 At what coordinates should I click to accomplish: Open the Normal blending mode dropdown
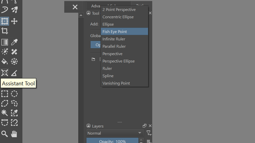point(115,133)
